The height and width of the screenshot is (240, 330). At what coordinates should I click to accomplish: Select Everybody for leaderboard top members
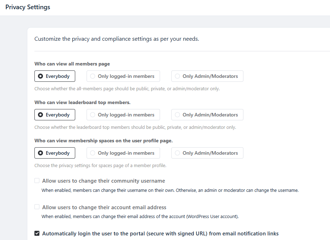pyautogui.click(x=55, y=115)
